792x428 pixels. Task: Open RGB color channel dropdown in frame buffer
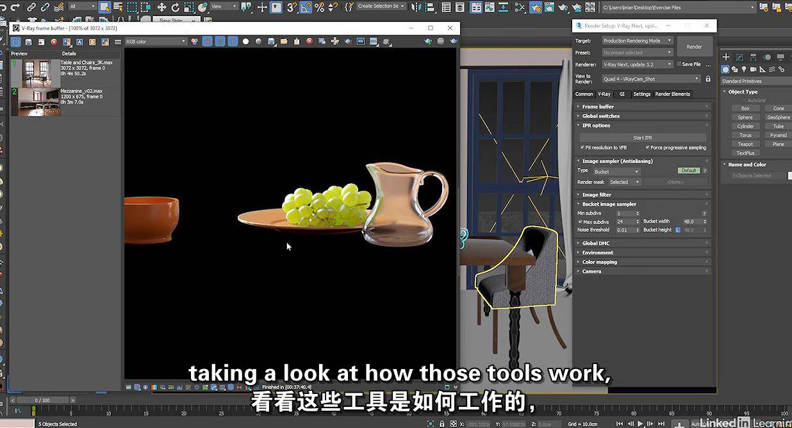(156, 42)
